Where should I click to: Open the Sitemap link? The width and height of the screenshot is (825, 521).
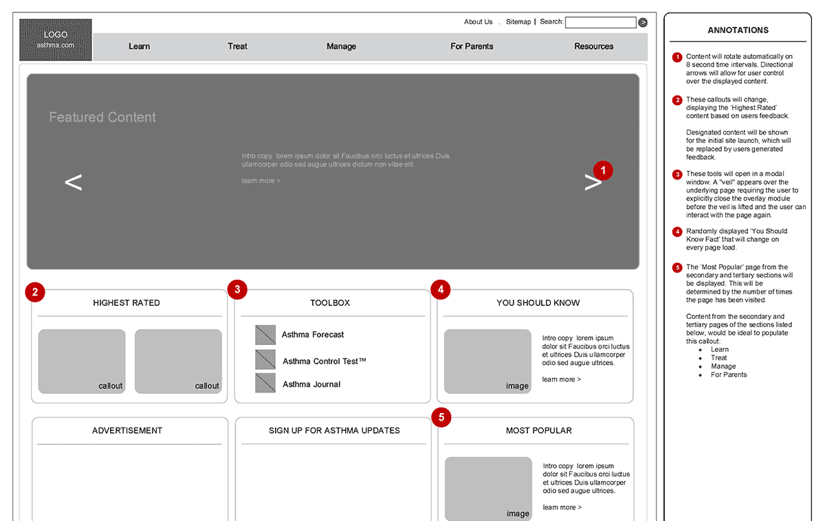click(x=518, y=22)
